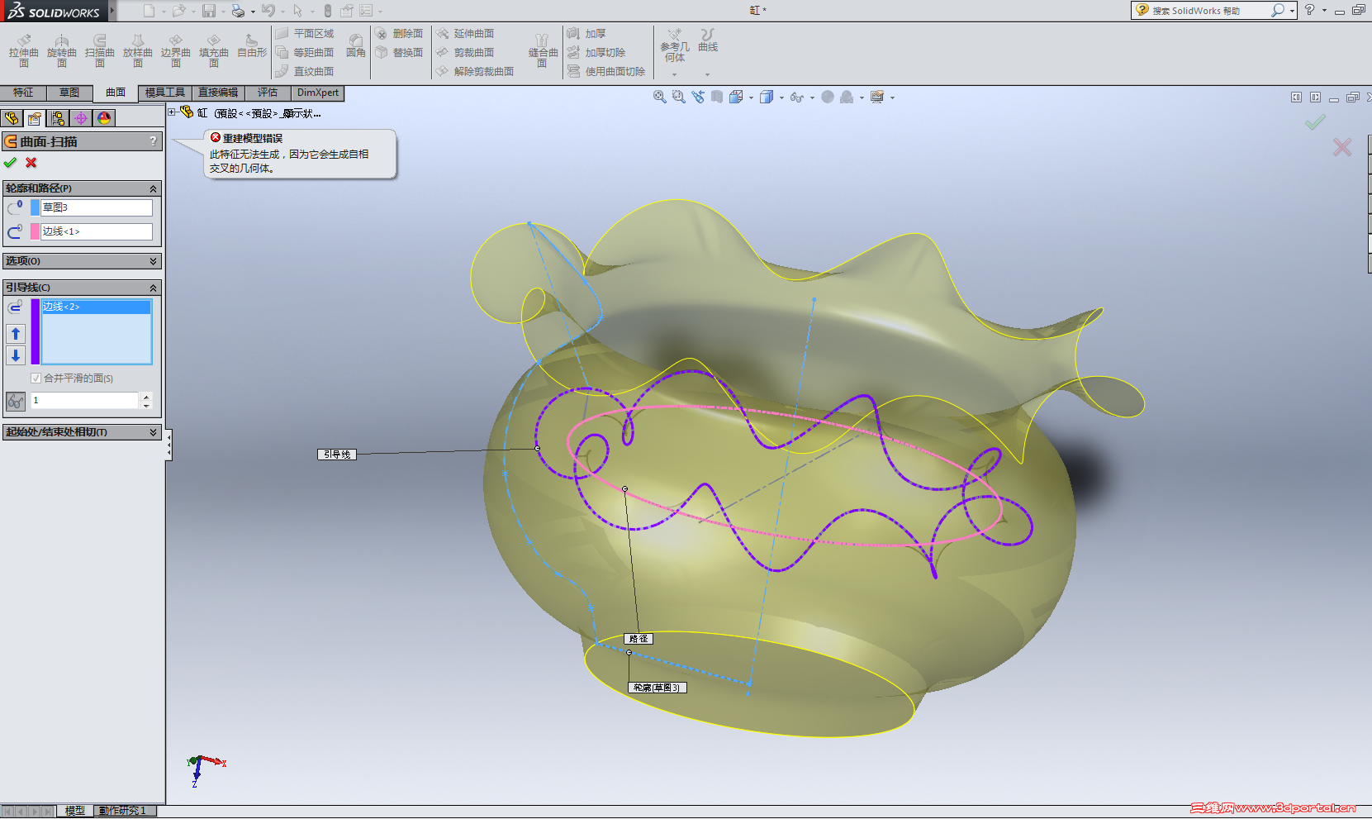The height and width of the screenshot is (819, 1372).
Task: Click the Delete Face (删除面) command
Action: (399, 33)
